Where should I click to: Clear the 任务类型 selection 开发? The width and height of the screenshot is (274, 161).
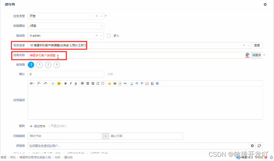[97, 16]
